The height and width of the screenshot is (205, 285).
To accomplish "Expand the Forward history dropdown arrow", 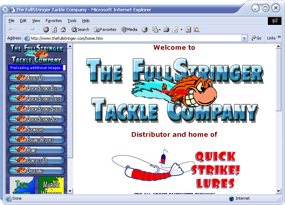I will click(x=39, y=29).
